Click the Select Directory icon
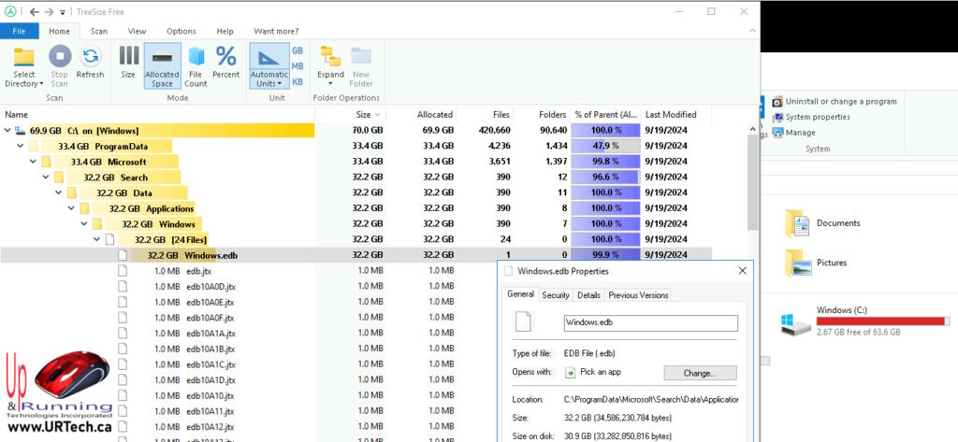The height and width of the screenshot is (442, 958). pos(24,58)
